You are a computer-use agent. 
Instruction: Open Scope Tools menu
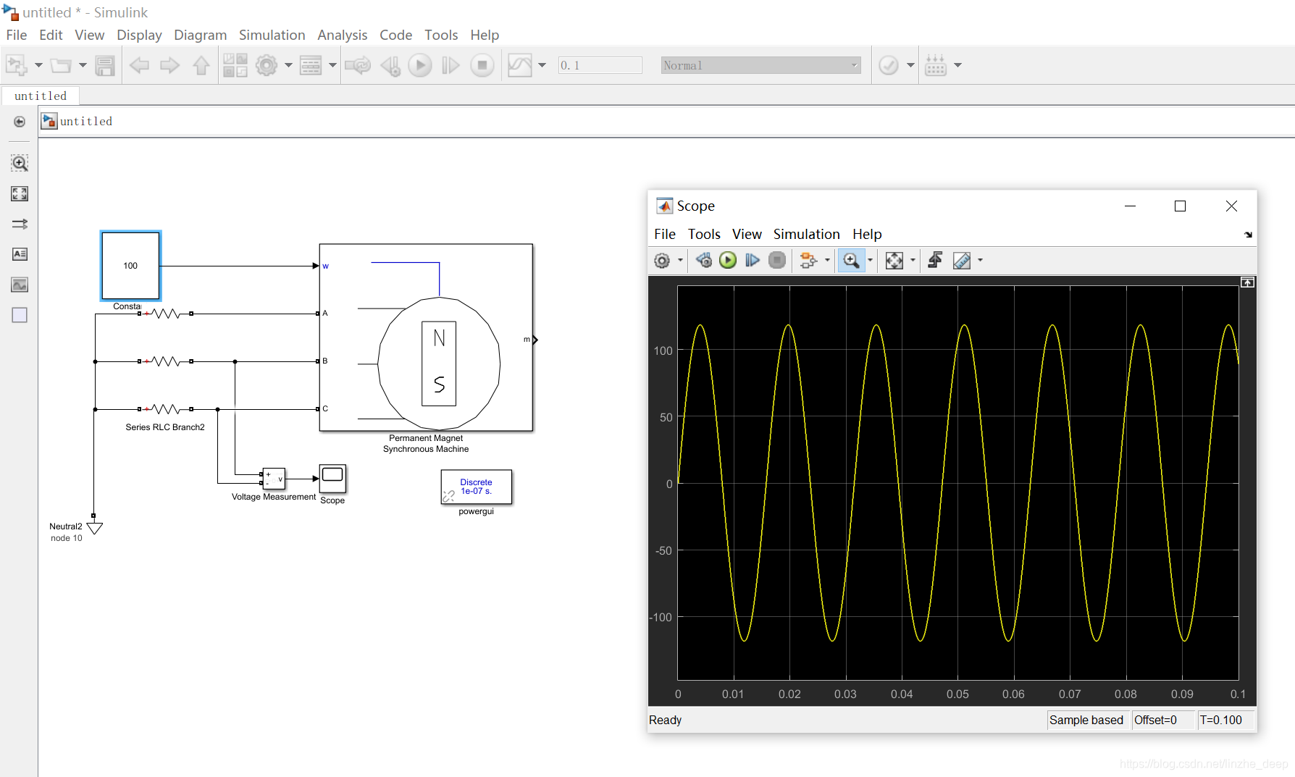(704, 234)
